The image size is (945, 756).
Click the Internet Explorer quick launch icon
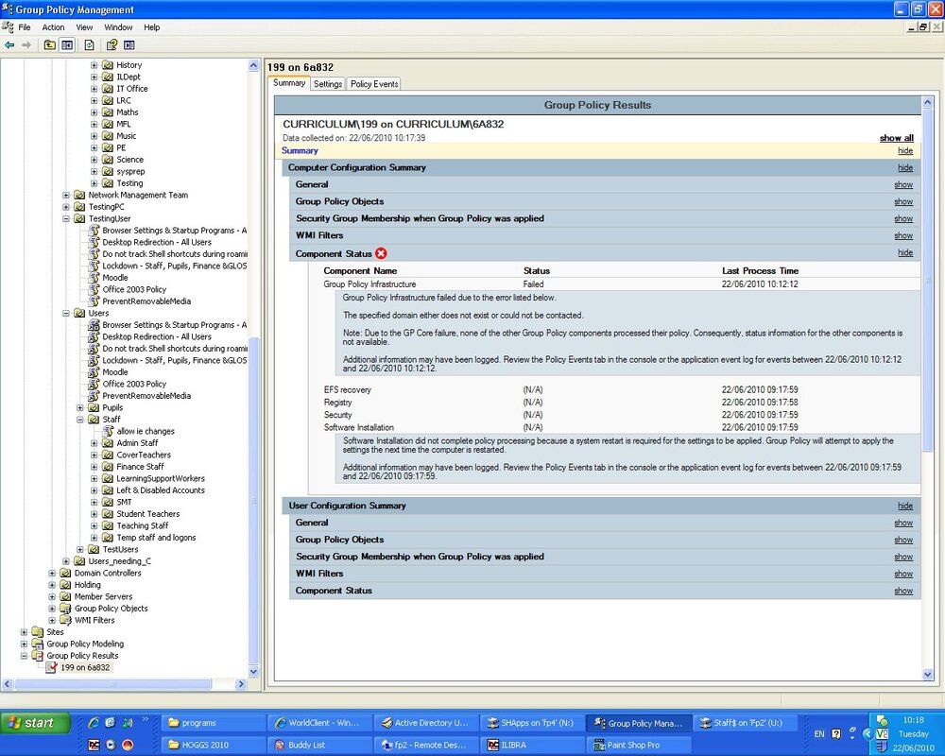coord(94,722)
